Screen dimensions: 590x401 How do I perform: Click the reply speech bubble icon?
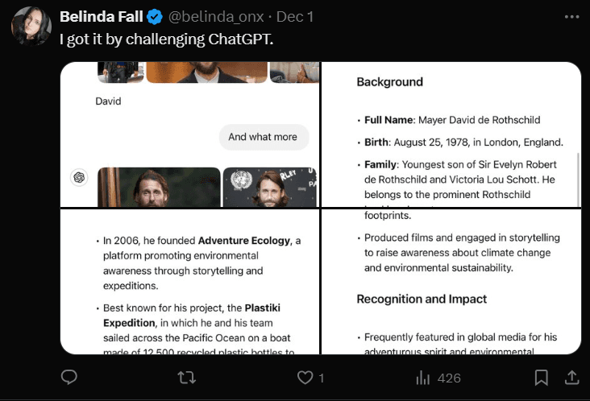tap(69, 377)
